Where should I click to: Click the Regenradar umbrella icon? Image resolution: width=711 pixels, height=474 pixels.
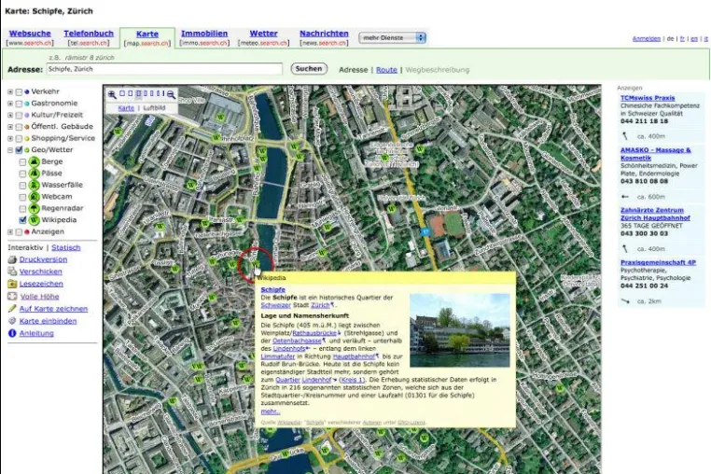[x=34, y=209]
